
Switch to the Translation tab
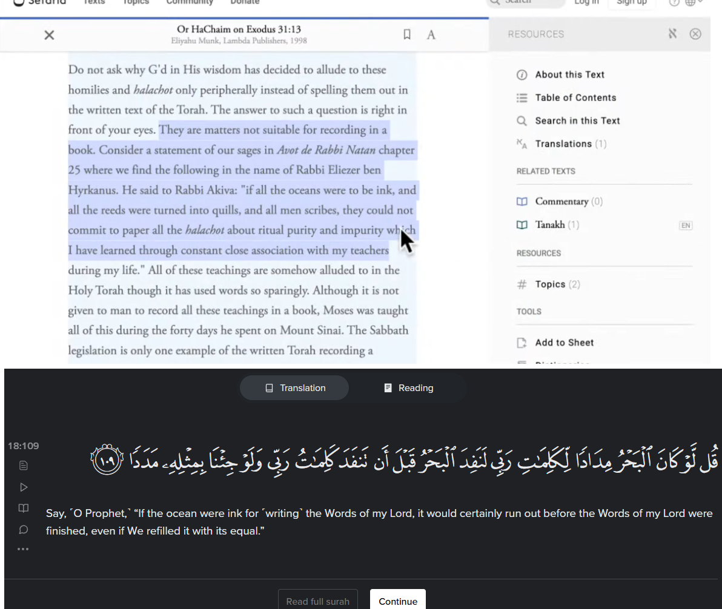[294, 387]
